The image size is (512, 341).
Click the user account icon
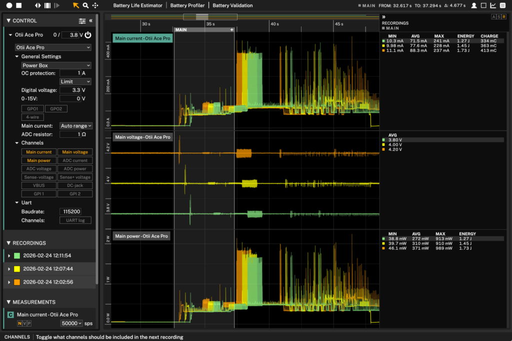pyautogui.click(x=473, y=5)
